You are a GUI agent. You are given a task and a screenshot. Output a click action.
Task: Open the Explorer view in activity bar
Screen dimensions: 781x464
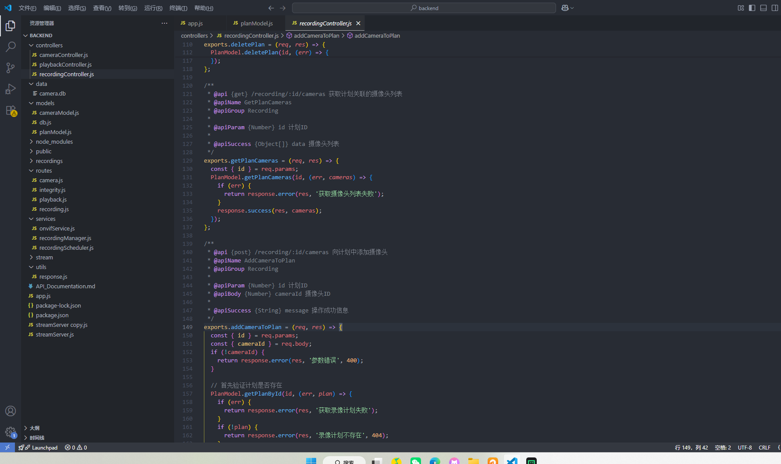pyautogui.click(x=11, y=26)
